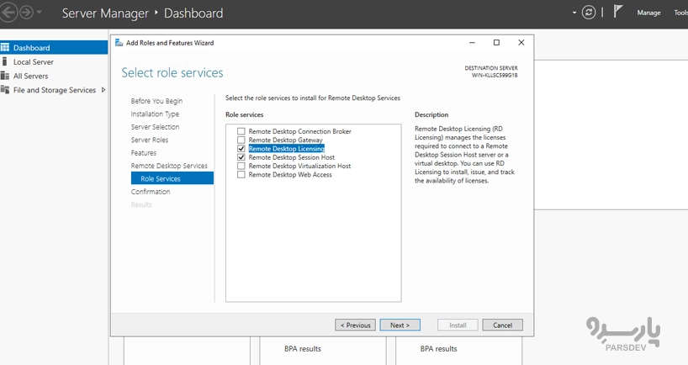This screenshot has width=688, height=365.
Task: Open the notifications flag
Action: (x=618, y=13)
